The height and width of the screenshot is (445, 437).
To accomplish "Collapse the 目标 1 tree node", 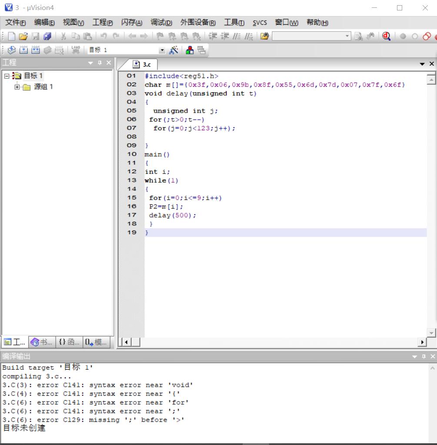I will [7, 76].
